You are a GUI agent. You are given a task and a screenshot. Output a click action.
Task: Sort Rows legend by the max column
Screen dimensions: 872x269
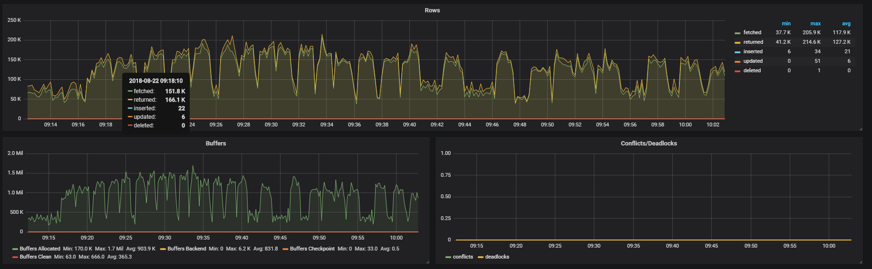[815, 23]
